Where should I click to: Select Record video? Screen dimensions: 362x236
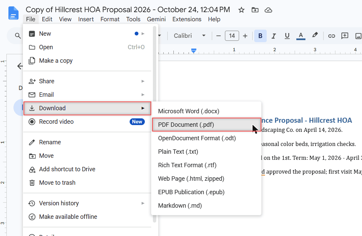tap(87, 122)
